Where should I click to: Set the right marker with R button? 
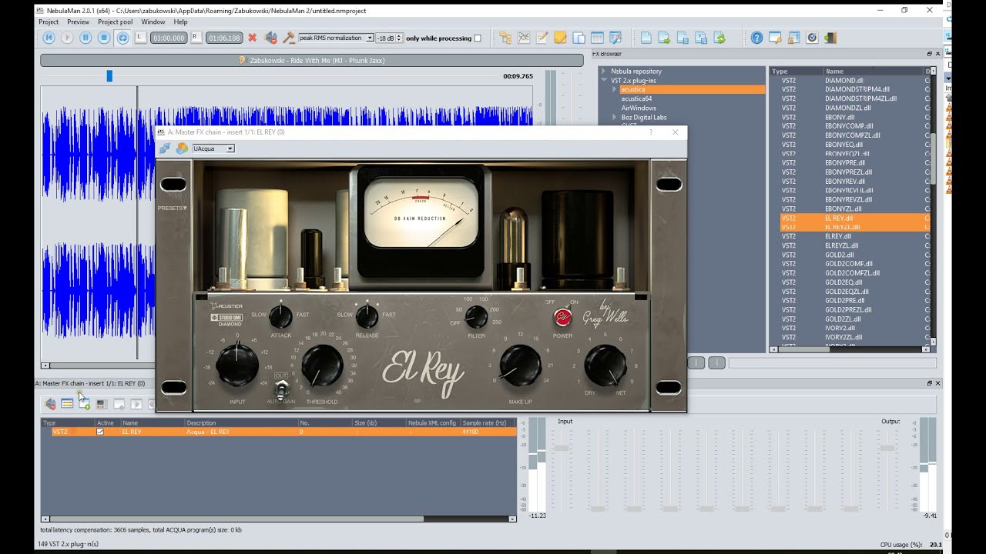click(x=196, y=37)
